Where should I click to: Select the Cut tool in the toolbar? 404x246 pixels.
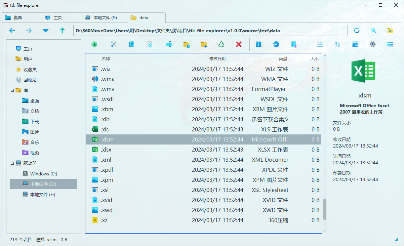(114, 44)
